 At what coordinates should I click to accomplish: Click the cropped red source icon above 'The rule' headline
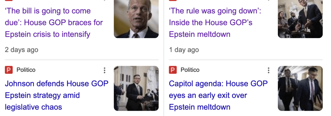[173, 1]
